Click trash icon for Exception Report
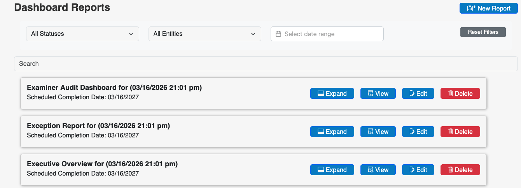Viewport: 521px width, 188px height. pos(451,132)
